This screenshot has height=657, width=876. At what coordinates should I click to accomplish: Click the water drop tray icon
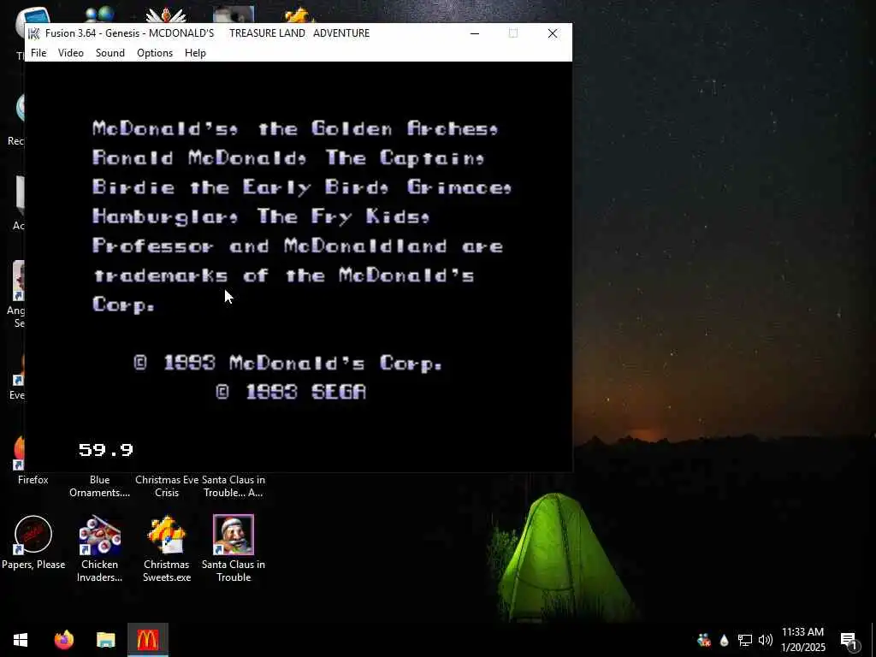(724, 640)
